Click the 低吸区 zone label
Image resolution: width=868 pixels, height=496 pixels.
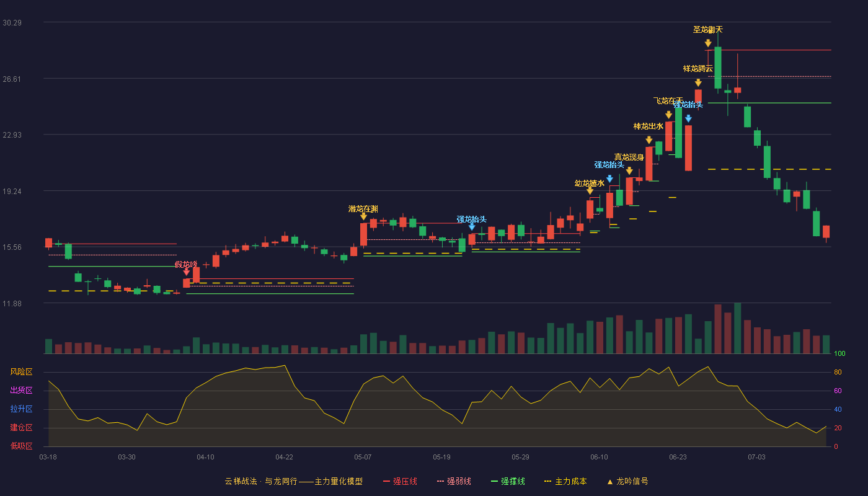[x=21, y=446]
